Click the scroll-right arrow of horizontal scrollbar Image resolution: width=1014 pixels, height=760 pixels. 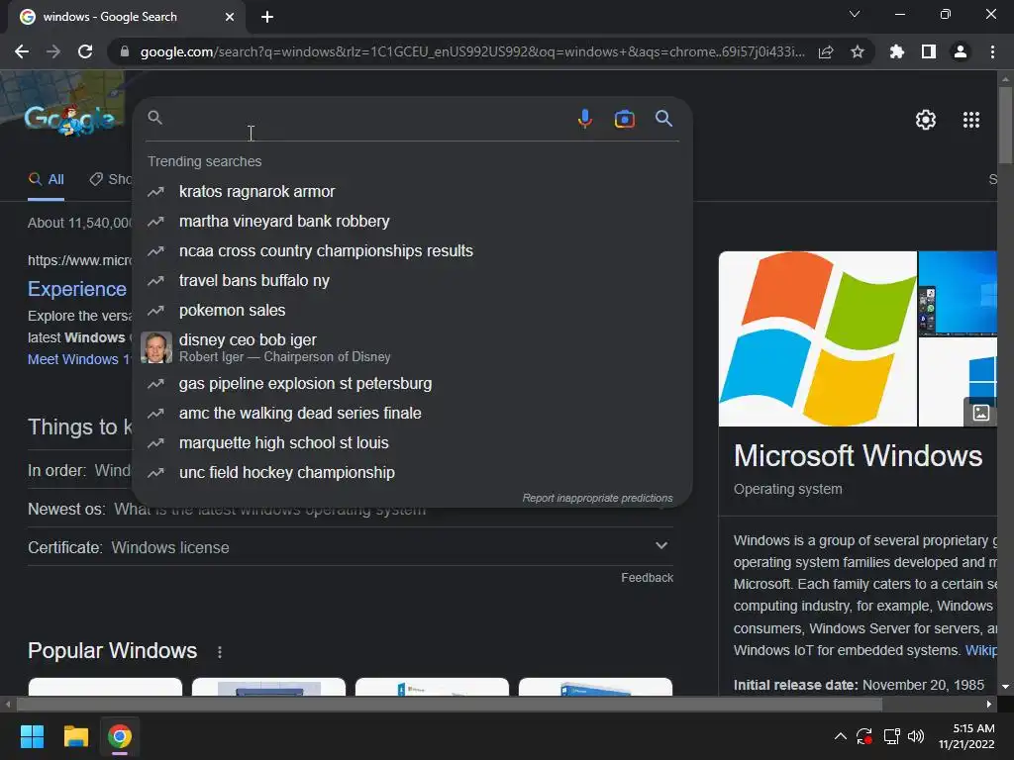click(989, 705)
